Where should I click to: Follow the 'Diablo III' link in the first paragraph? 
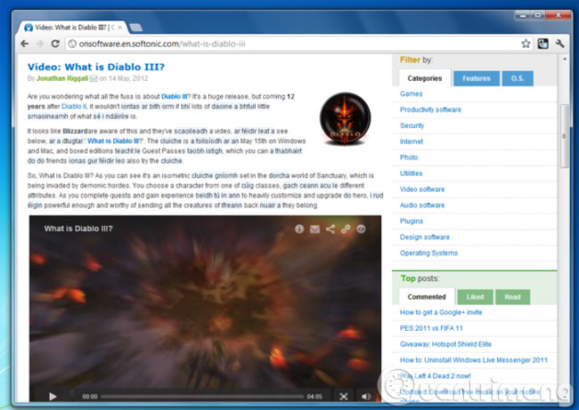(x=175, y=96)
